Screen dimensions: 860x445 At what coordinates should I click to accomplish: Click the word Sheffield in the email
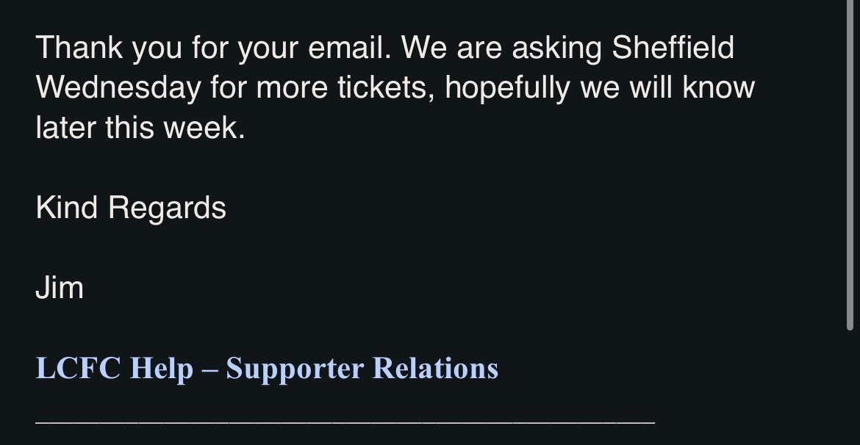coord(673,47)
